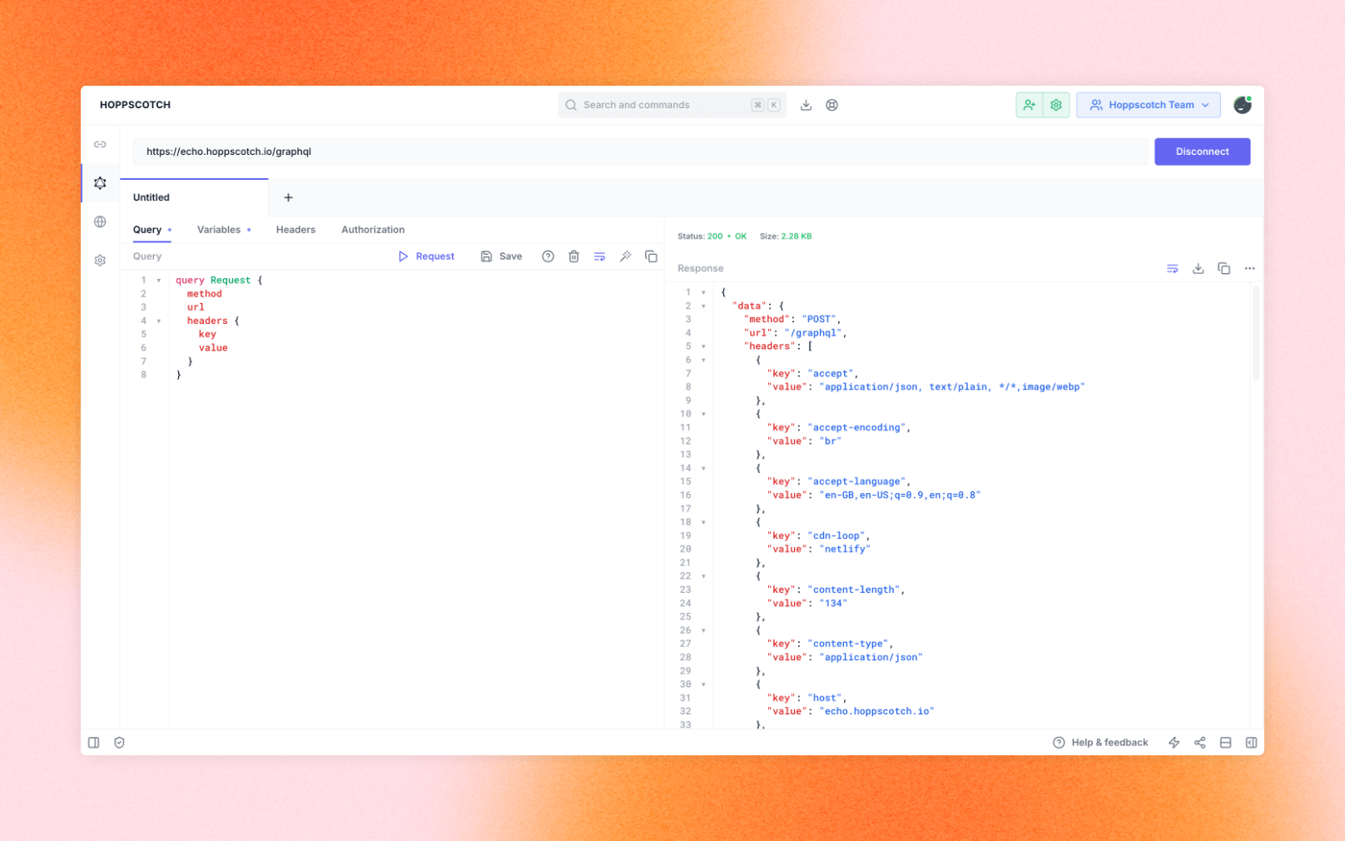Screen dimensions: 1345x841
Task: Collapse query line 1 fold arrow
Action: point(159,281)
